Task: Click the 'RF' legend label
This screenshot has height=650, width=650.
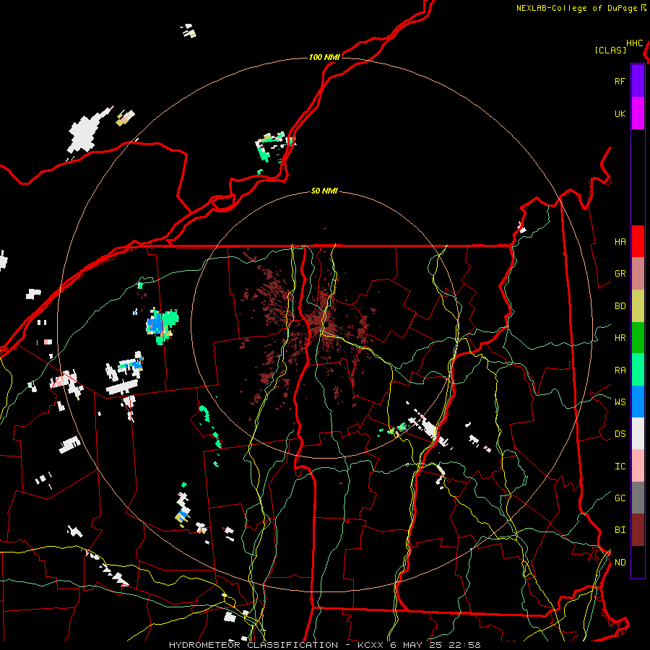Action: click(x=620, y=81)
